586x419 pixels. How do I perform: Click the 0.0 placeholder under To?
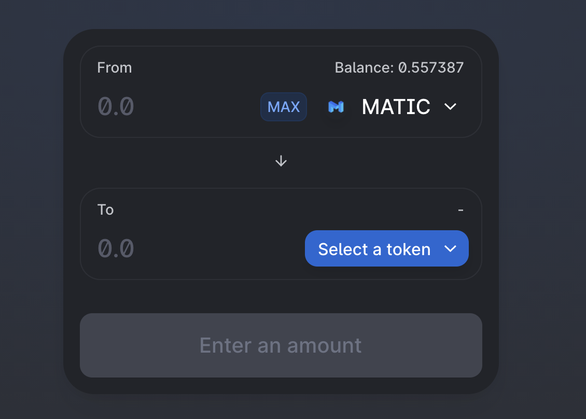(x=116, y=248)
